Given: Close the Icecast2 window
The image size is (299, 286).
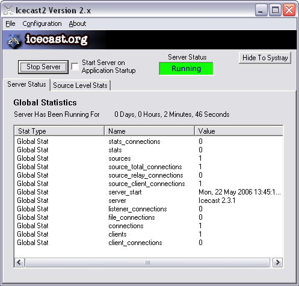Looking at the screenshot, I should click(289, 10).
